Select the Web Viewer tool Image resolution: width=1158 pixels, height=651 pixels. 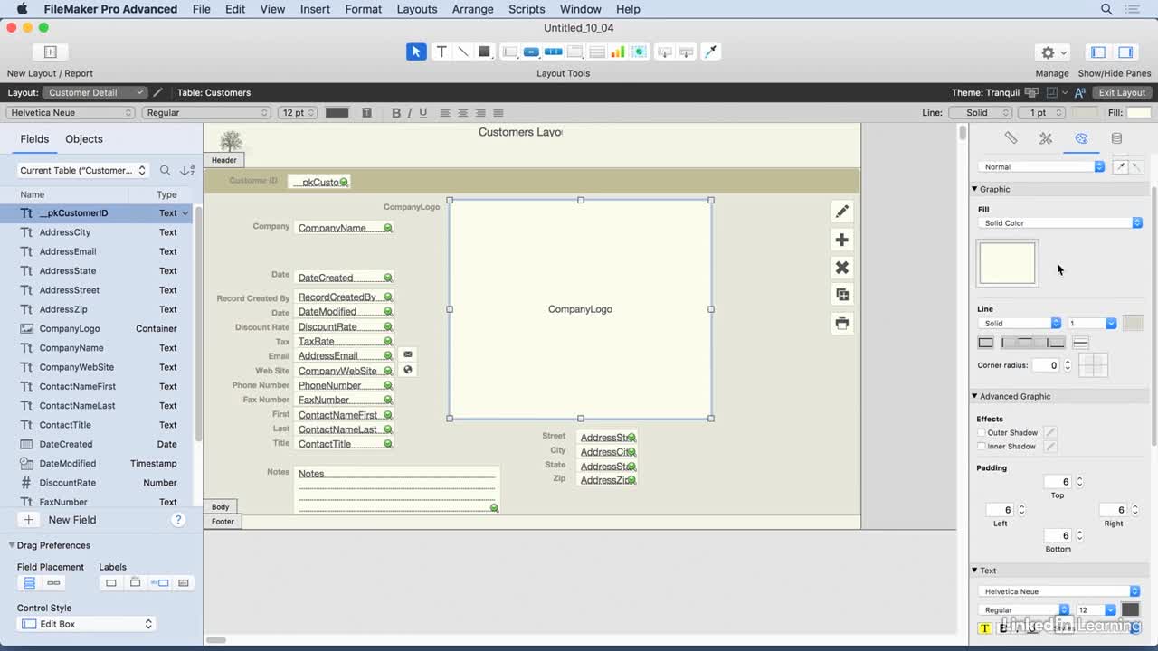(x=640, y=52)
